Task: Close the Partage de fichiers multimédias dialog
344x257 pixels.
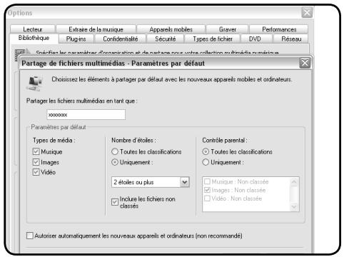Action: tap(305, 63)
